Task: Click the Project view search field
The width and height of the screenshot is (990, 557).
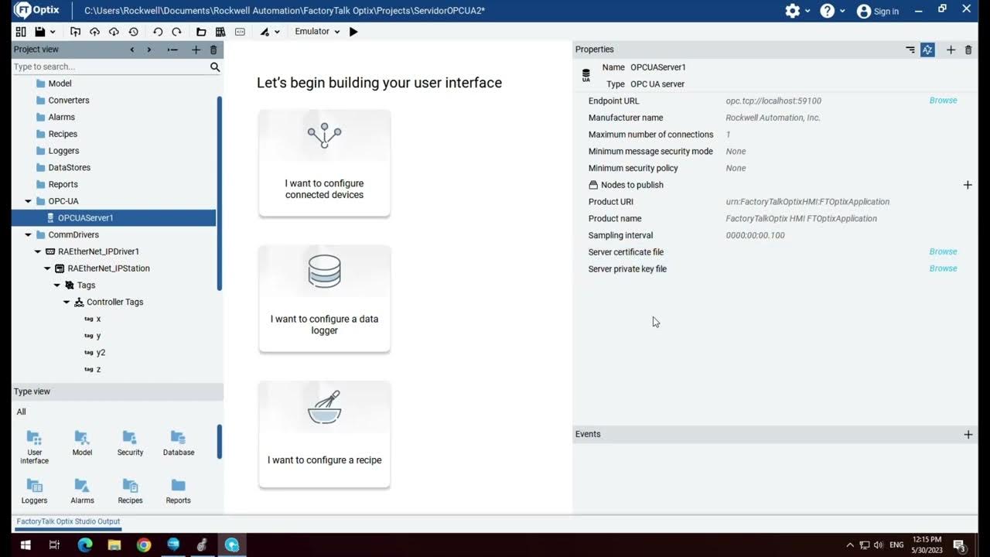Action: click(x=110, y=67)
